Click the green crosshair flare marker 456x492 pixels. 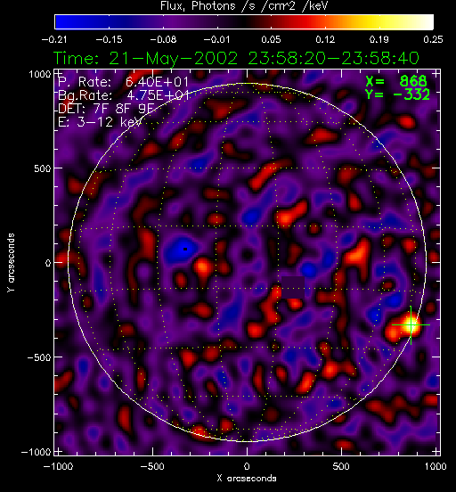[411, 325]
